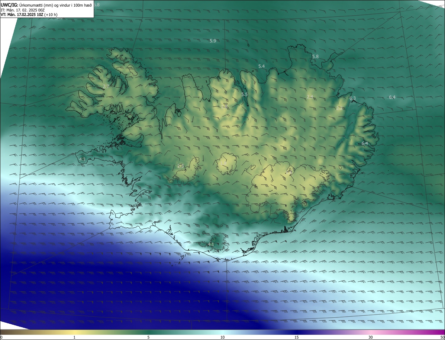Click the IT: Mán. 17. 02. 2025 00Z line
Image resolution: width=445 pixels, height=340 pixels.
pyautogui.click(x=23, y=10)
